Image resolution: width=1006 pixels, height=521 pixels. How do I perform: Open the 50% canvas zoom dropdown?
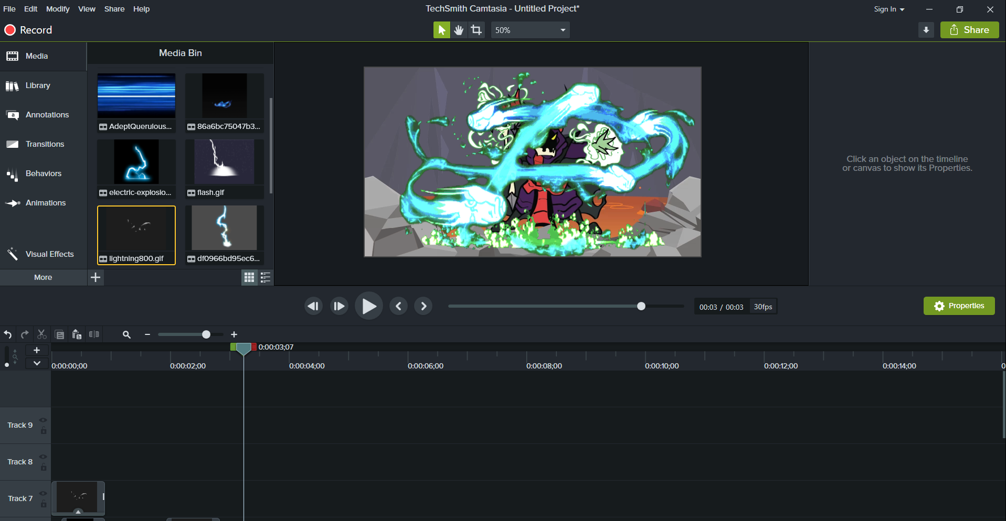tap(530, 30)
